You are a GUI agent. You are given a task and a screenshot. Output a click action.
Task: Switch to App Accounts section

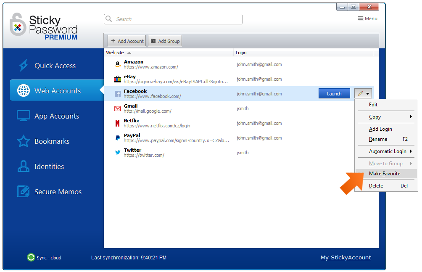(x=57, y=116)
